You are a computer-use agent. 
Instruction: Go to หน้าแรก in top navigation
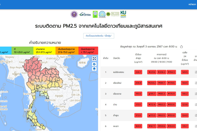coord(192,4)
